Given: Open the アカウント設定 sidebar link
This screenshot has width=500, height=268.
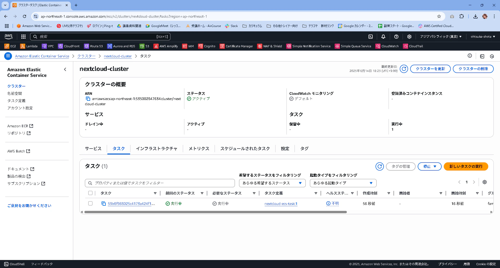Looking at the screenshot, I should click(x=20, y=108).
